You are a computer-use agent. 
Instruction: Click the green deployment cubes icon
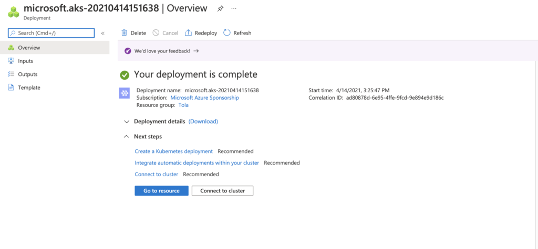pos(14,12)
